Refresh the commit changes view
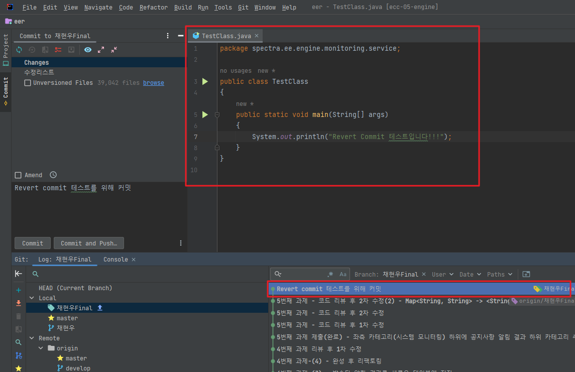This screenshot has height=372, width=575. pyautogui.click(x=19, y=50)
